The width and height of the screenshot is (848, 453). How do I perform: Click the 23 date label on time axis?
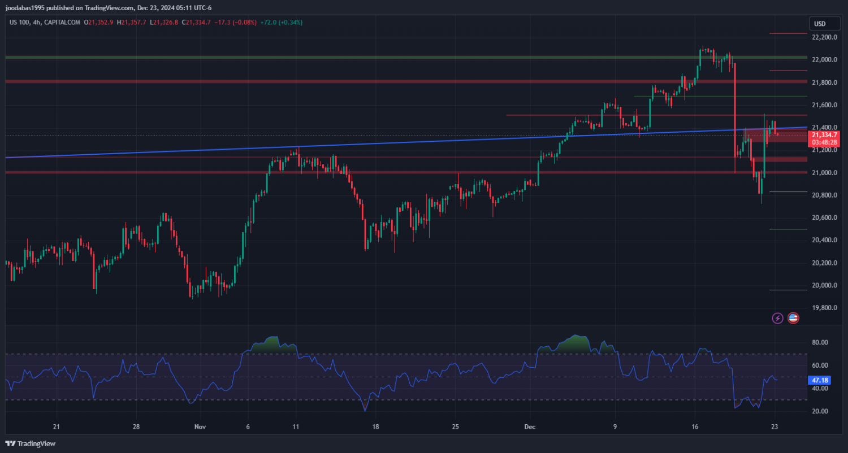click(x=775, y=427)
